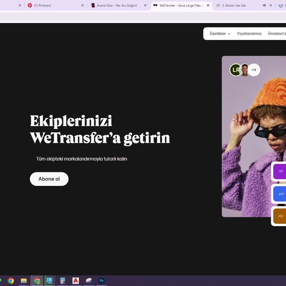Screen dimensions: 286x286
Task: Open the active Chrome profile taskbar icon
Action: pyautogui.click(x=37, y=280)
